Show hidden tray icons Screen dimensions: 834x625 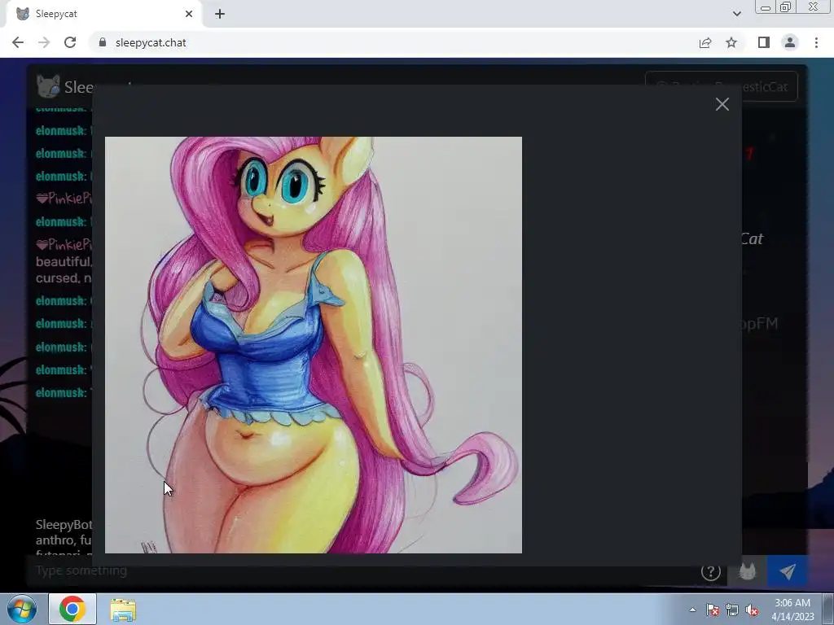point(692,610)
